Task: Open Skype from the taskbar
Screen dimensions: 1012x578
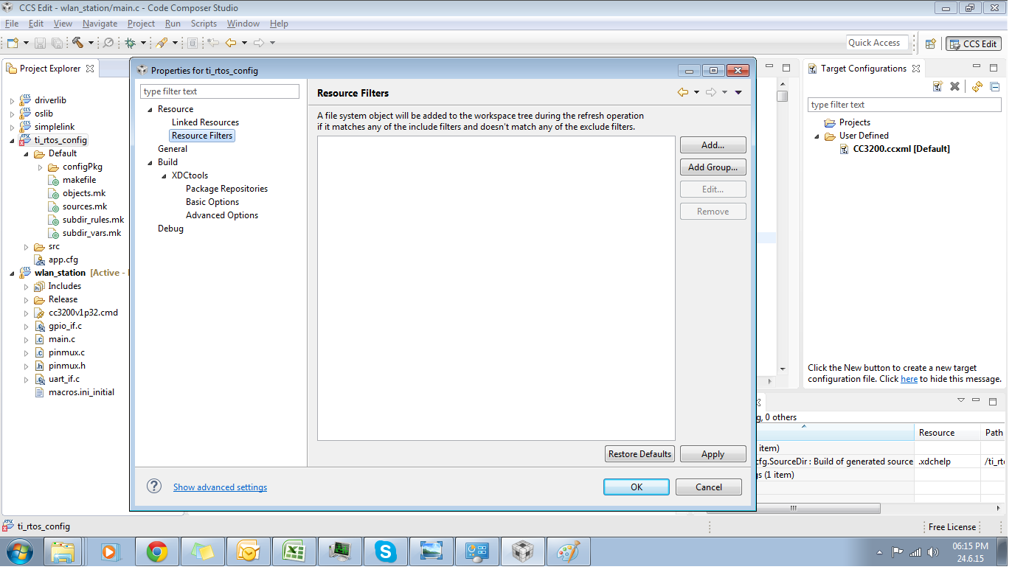Action: click(x=384, y=551)
